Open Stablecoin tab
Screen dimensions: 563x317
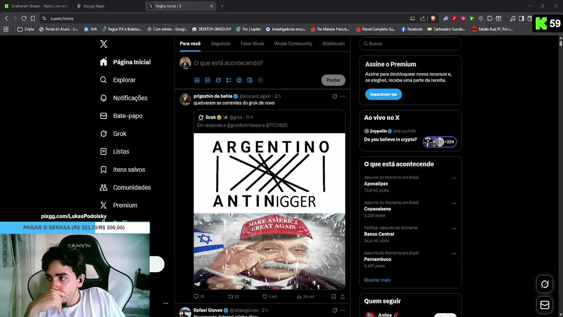click(334, 44)
